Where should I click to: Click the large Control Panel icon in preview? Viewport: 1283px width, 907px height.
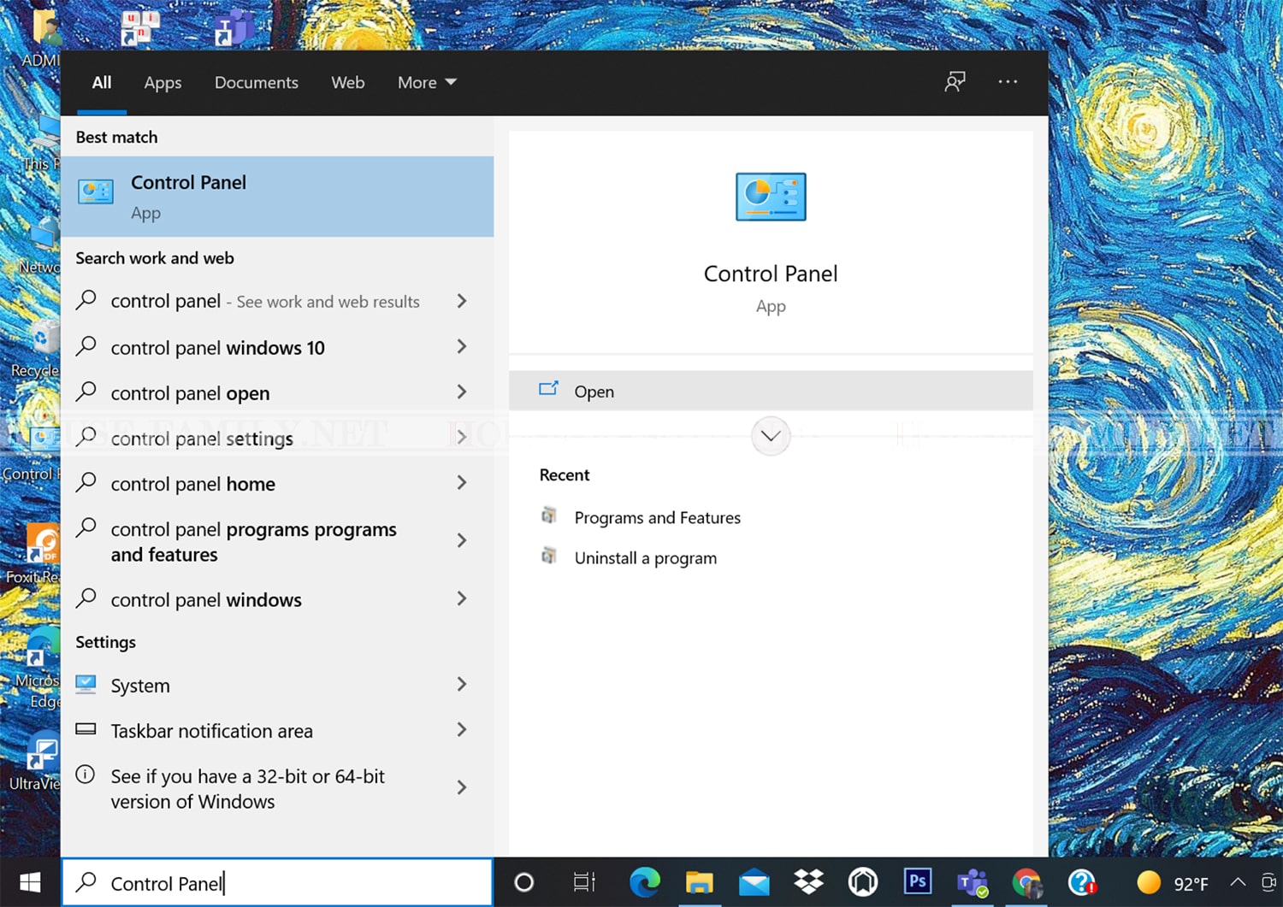[x=771, y=197]
